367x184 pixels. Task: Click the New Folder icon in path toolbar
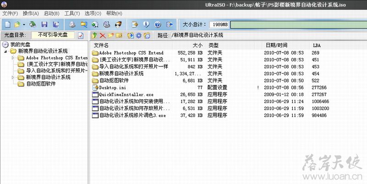click(111, 35)
